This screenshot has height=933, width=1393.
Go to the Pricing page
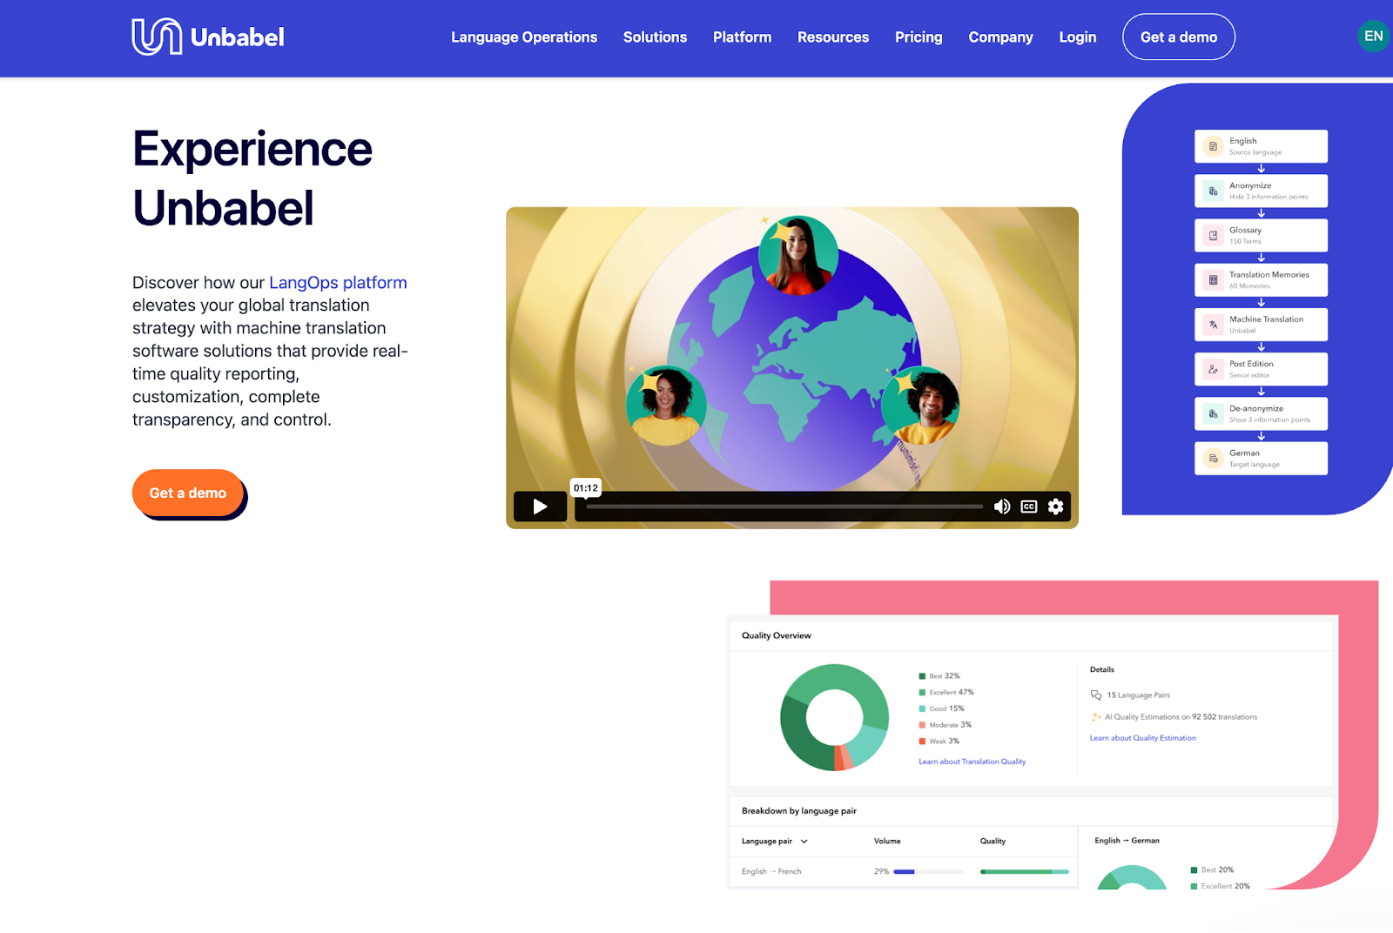tap(919, 37)
